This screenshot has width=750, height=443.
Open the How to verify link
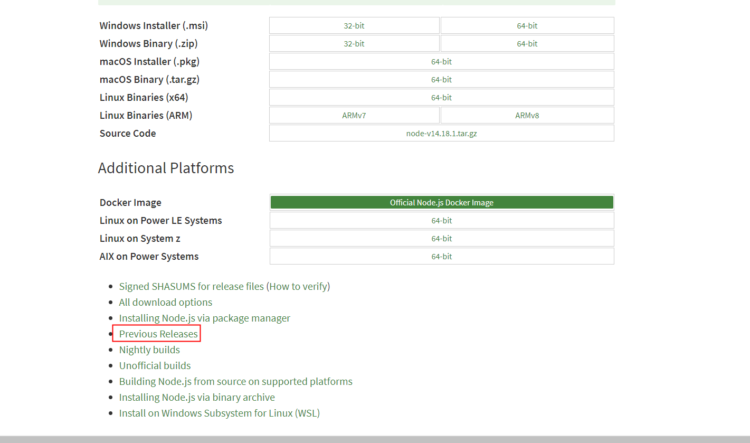coord(298,286)
